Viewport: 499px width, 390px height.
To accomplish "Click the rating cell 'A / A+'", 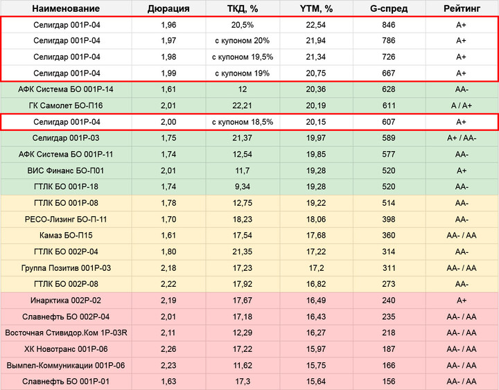I will click(462, 105).
